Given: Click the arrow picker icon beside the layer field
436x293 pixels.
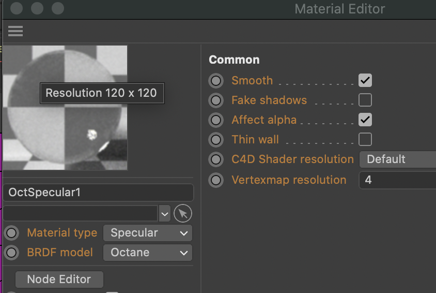Looking at the screenshot, I should (x=182, y=213).
